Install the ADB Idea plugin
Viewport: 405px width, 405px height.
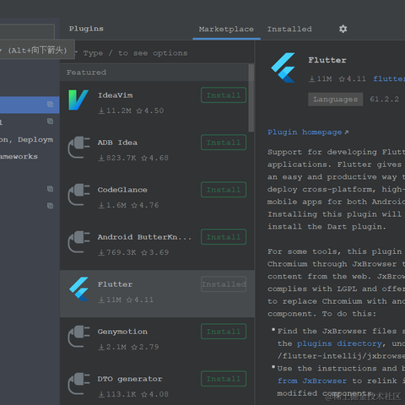click(224, 143)
